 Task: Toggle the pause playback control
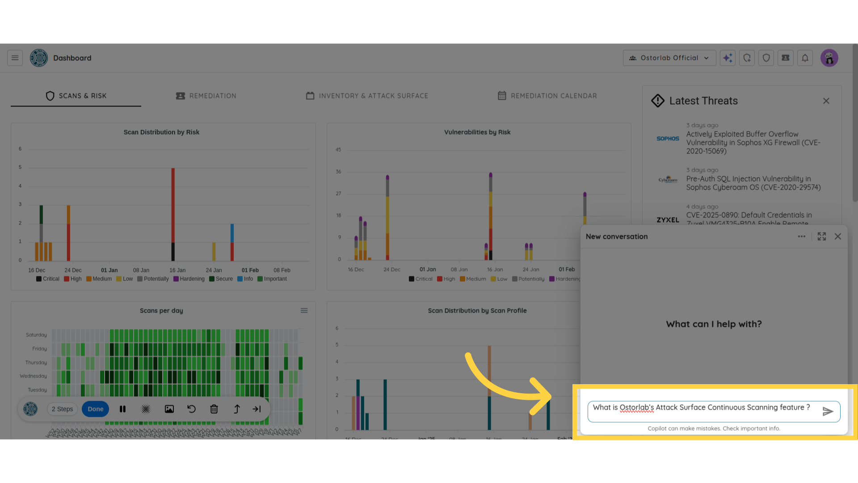point(122,409)
